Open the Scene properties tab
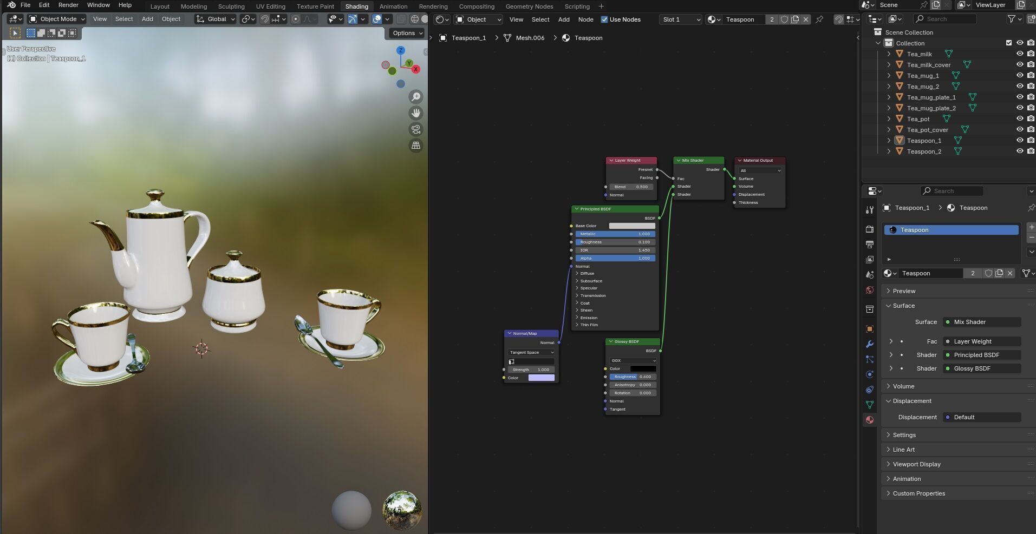Viewport: 1036px width, 534px height. [870, 275]
